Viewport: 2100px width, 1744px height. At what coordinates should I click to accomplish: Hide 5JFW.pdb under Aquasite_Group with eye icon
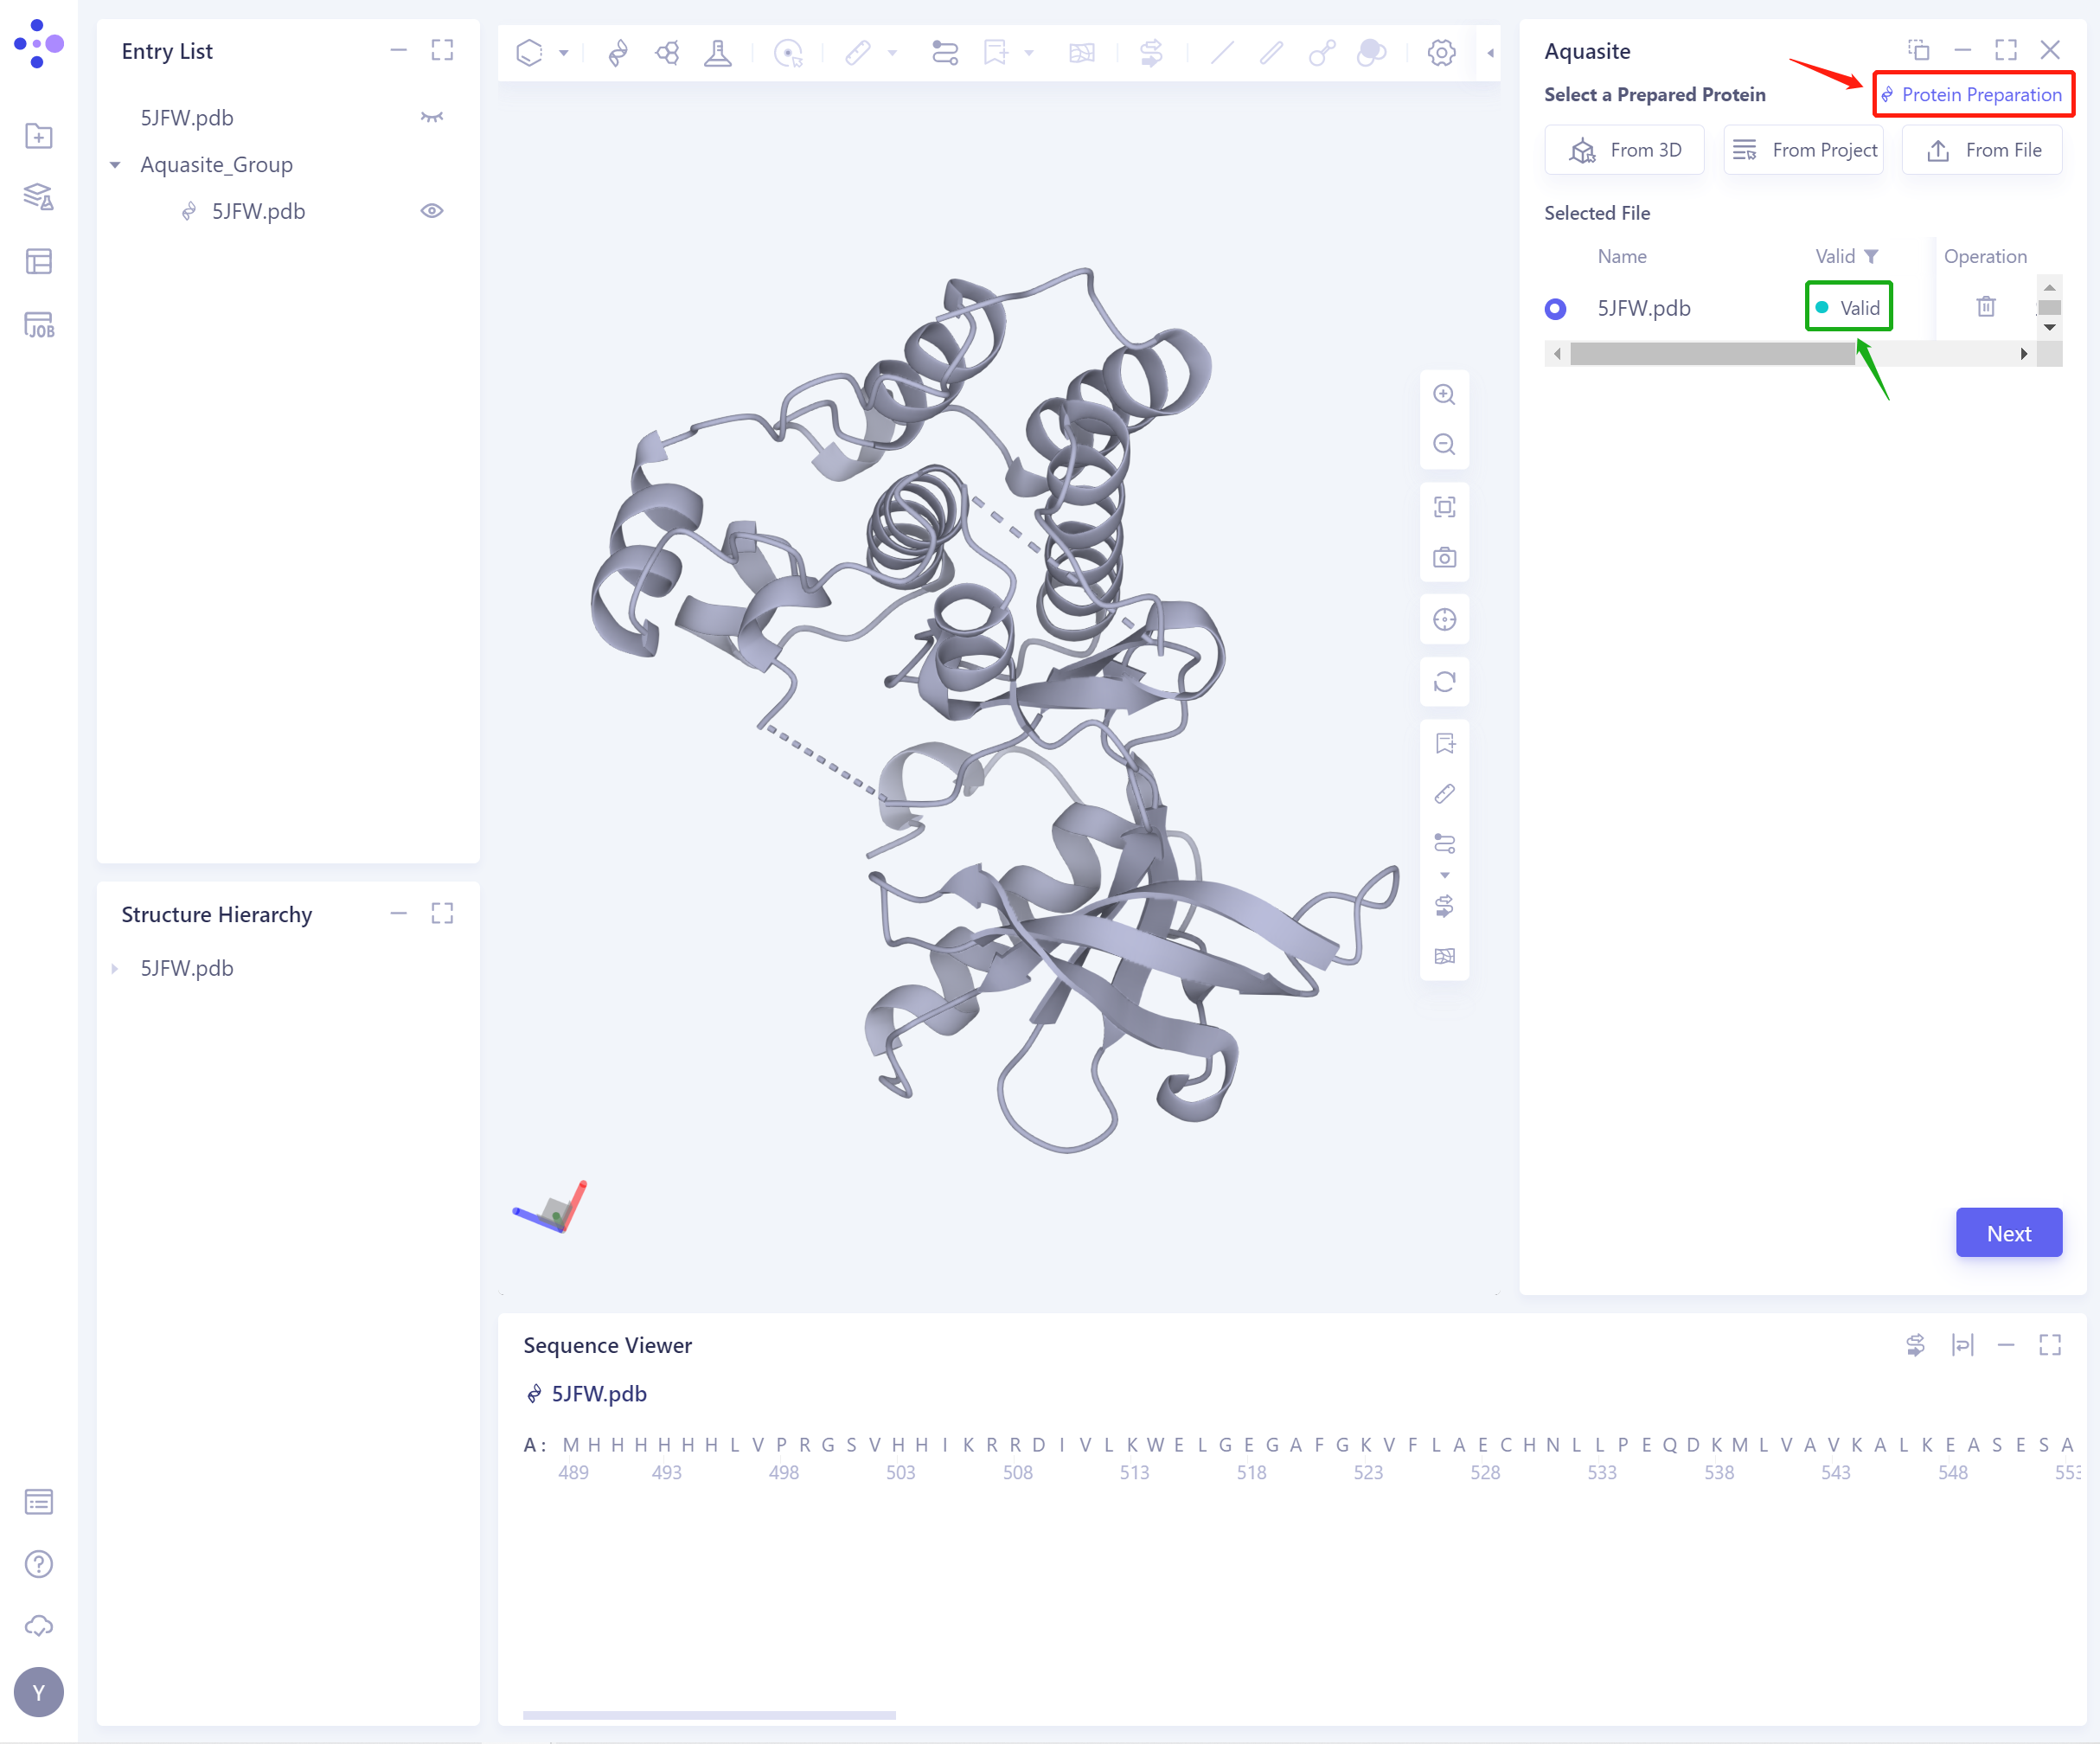click(x=431, y=211)
